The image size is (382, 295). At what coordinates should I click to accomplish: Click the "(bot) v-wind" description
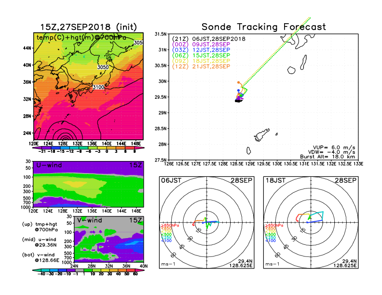[x=38, y=255]
